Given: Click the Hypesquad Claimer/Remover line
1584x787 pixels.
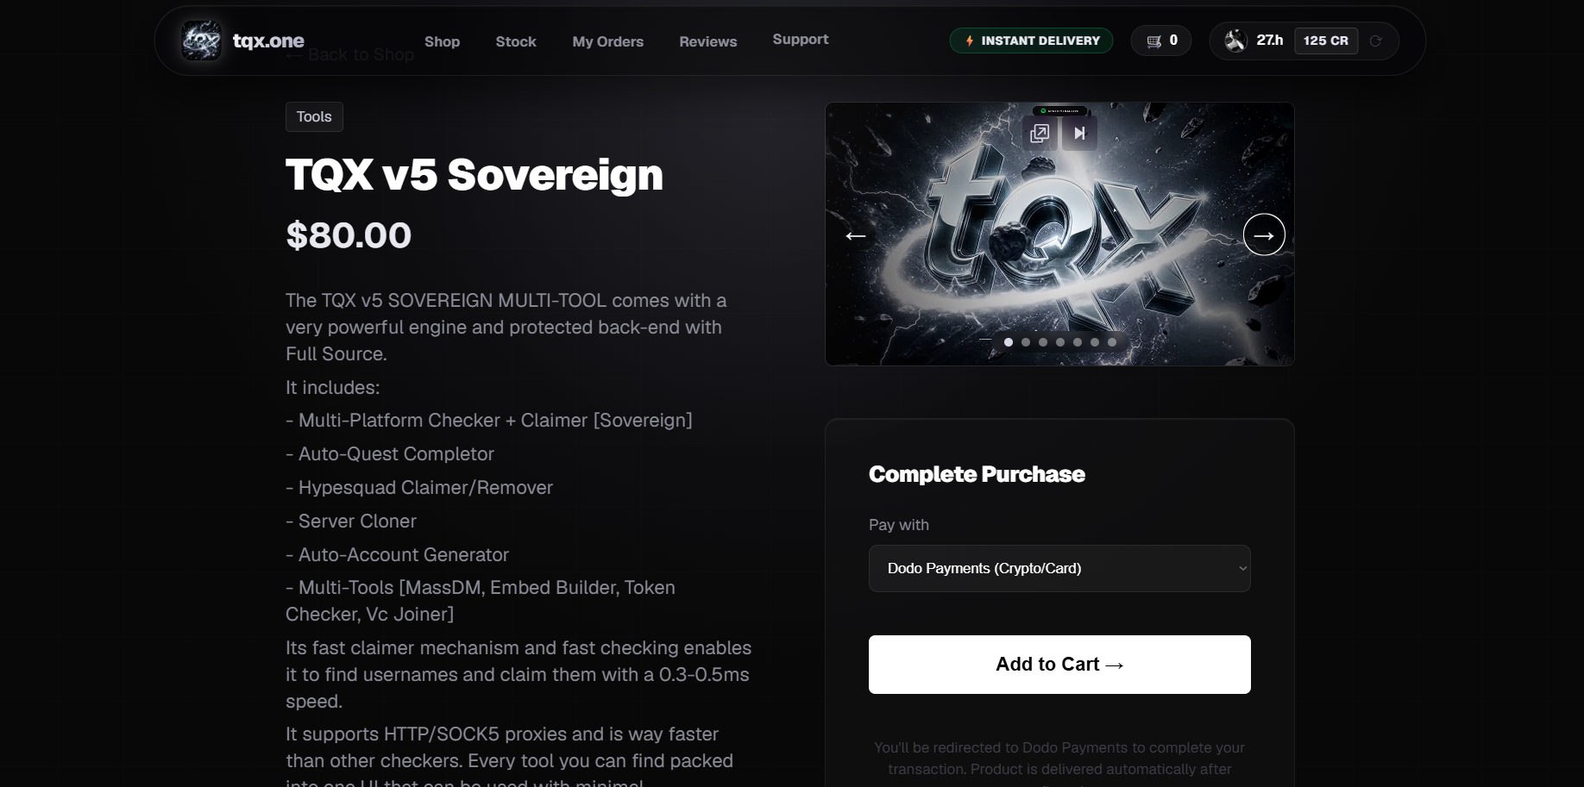Looking at the screenshot, I should click(419, 488).
